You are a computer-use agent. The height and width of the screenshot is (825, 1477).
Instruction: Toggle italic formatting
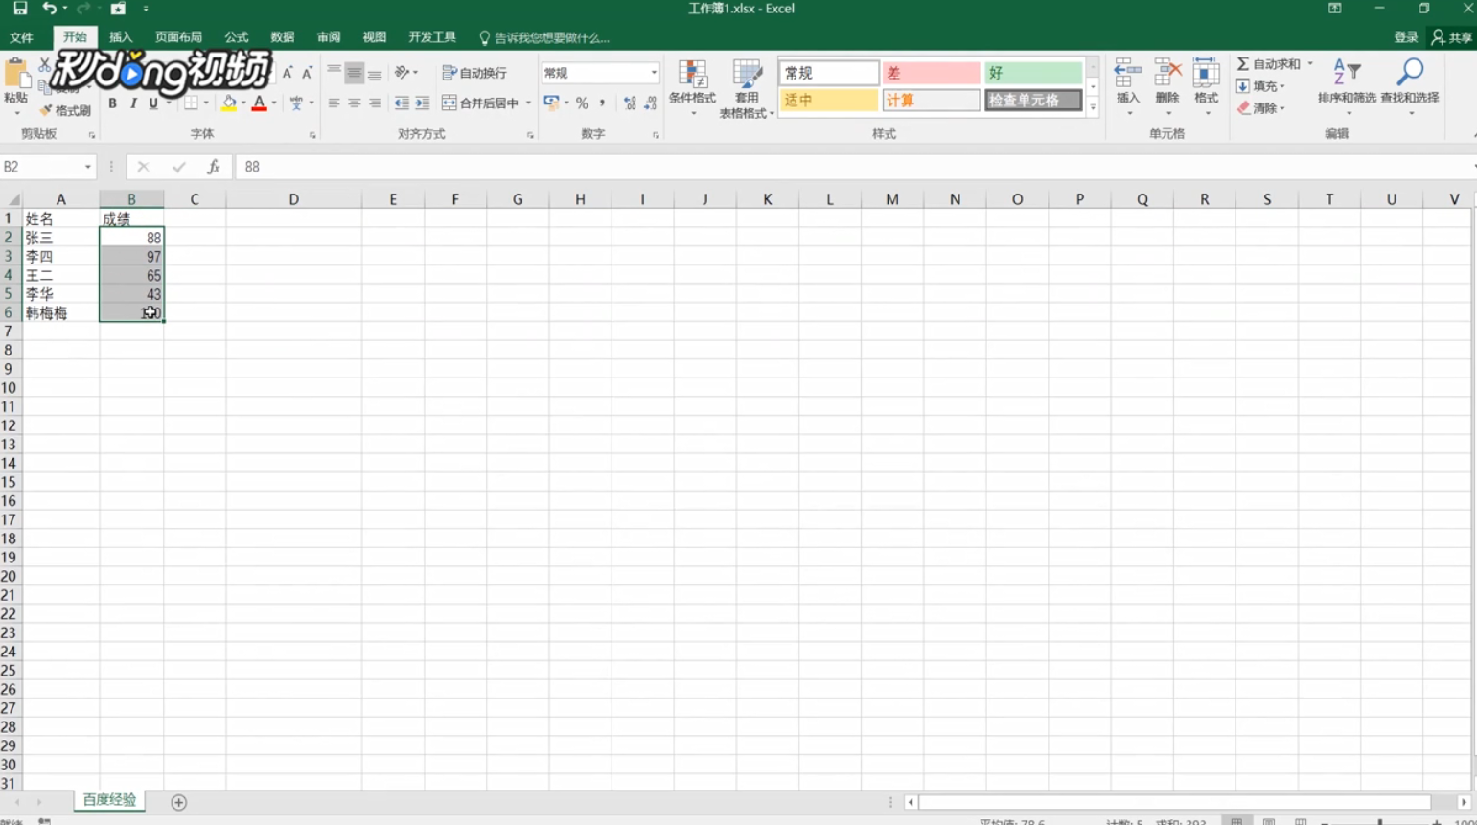[133, 103]
